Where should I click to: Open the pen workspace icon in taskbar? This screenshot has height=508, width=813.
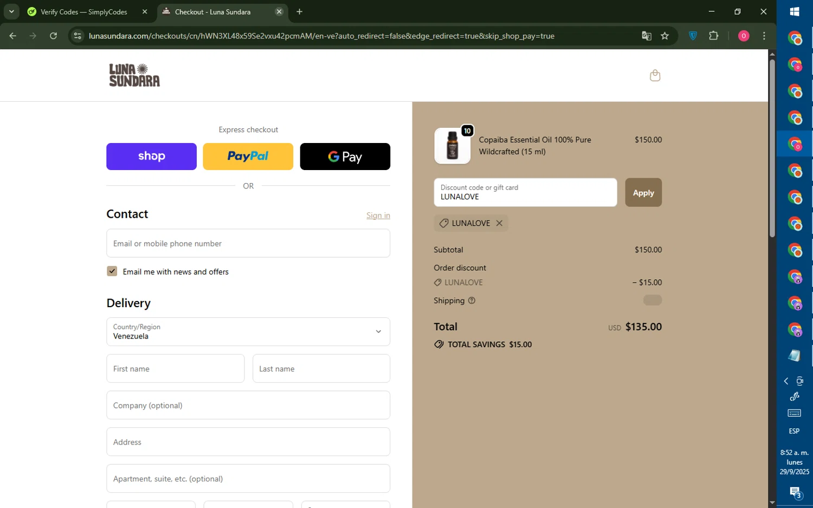(795, 397)
